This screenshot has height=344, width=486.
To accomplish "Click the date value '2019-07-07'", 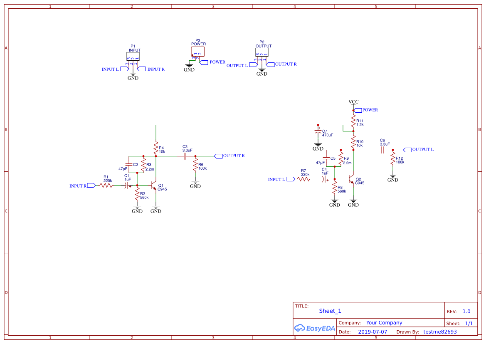I will (373, 332).
